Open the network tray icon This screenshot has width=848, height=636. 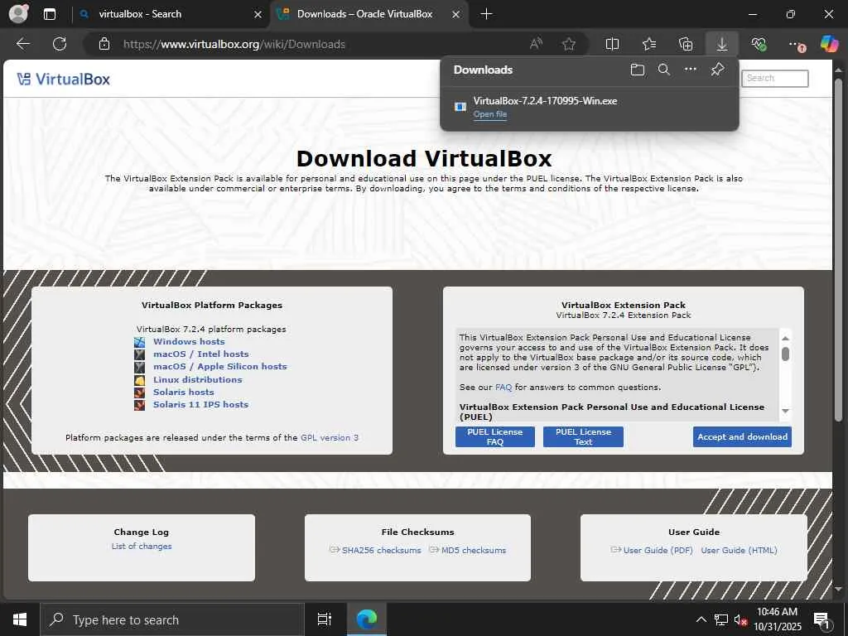pyautogui.click(x=721, y=619)
